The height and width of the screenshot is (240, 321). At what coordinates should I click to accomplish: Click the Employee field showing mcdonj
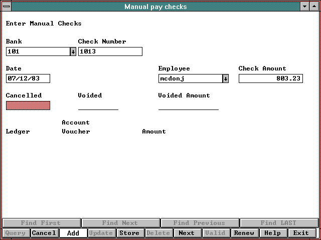(x=190, y=78)
